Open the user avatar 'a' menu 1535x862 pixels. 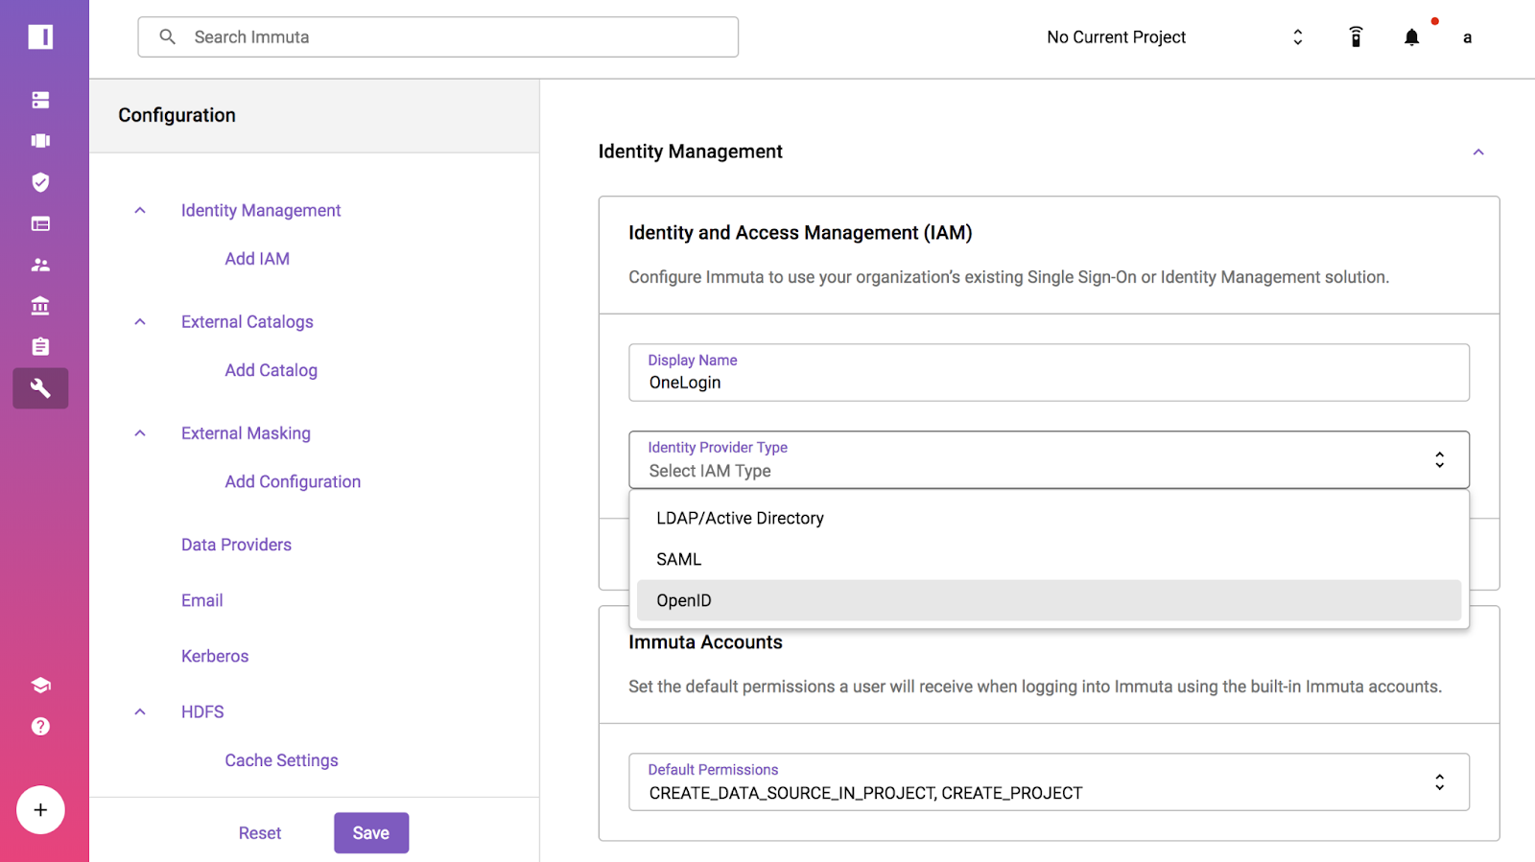(1467, 37)
